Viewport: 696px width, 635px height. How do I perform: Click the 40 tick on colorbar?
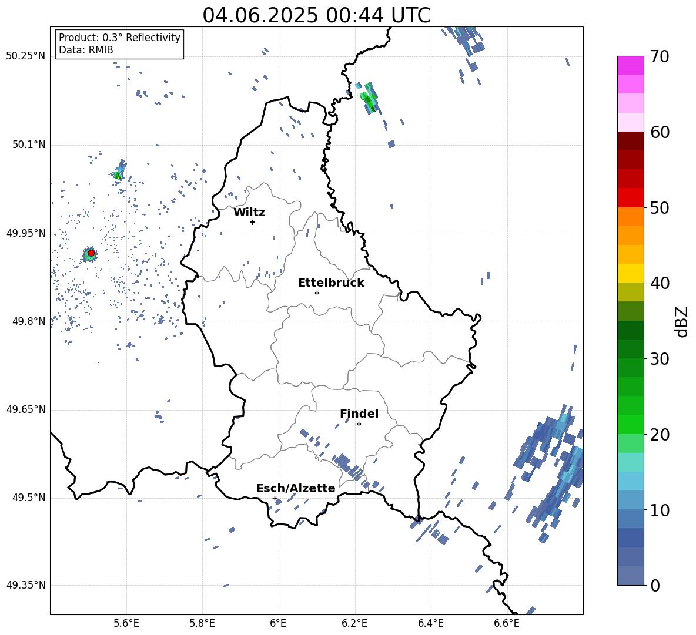[659, 283]
